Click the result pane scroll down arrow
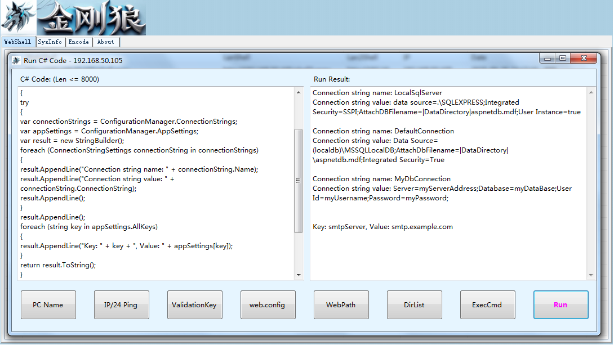Viewport: 614px width, 345px height. click(x=591, y=275)
